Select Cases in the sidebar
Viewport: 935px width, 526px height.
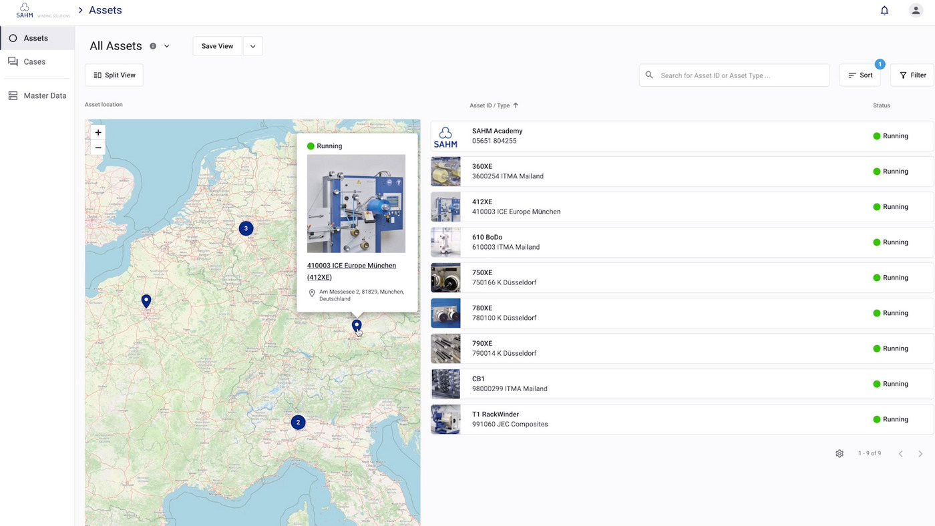click(x=37, y=61)
